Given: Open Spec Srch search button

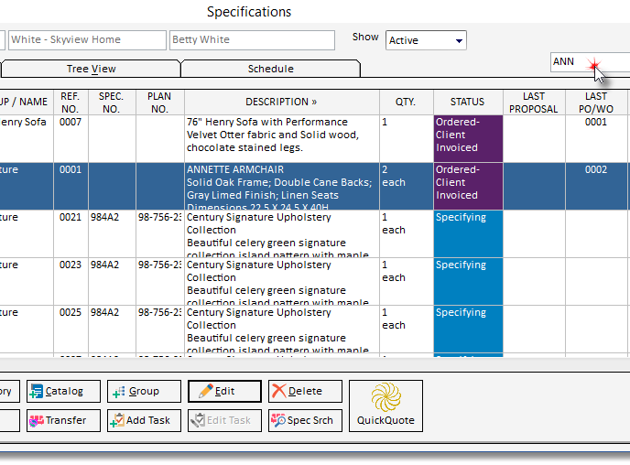Looking at the screenshot, I should (305, 420).
